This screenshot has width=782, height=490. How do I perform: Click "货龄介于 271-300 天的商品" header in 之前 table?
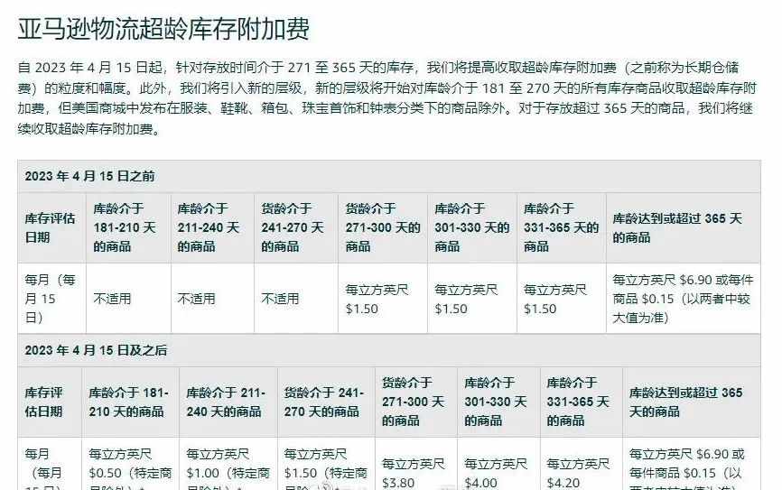(x=383, y=227)
